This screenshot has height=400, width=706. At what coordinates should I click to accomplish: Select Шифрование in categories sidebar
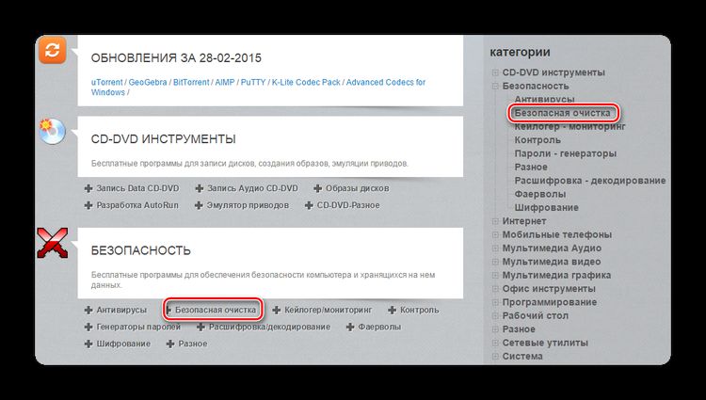(x=547, y=207)
